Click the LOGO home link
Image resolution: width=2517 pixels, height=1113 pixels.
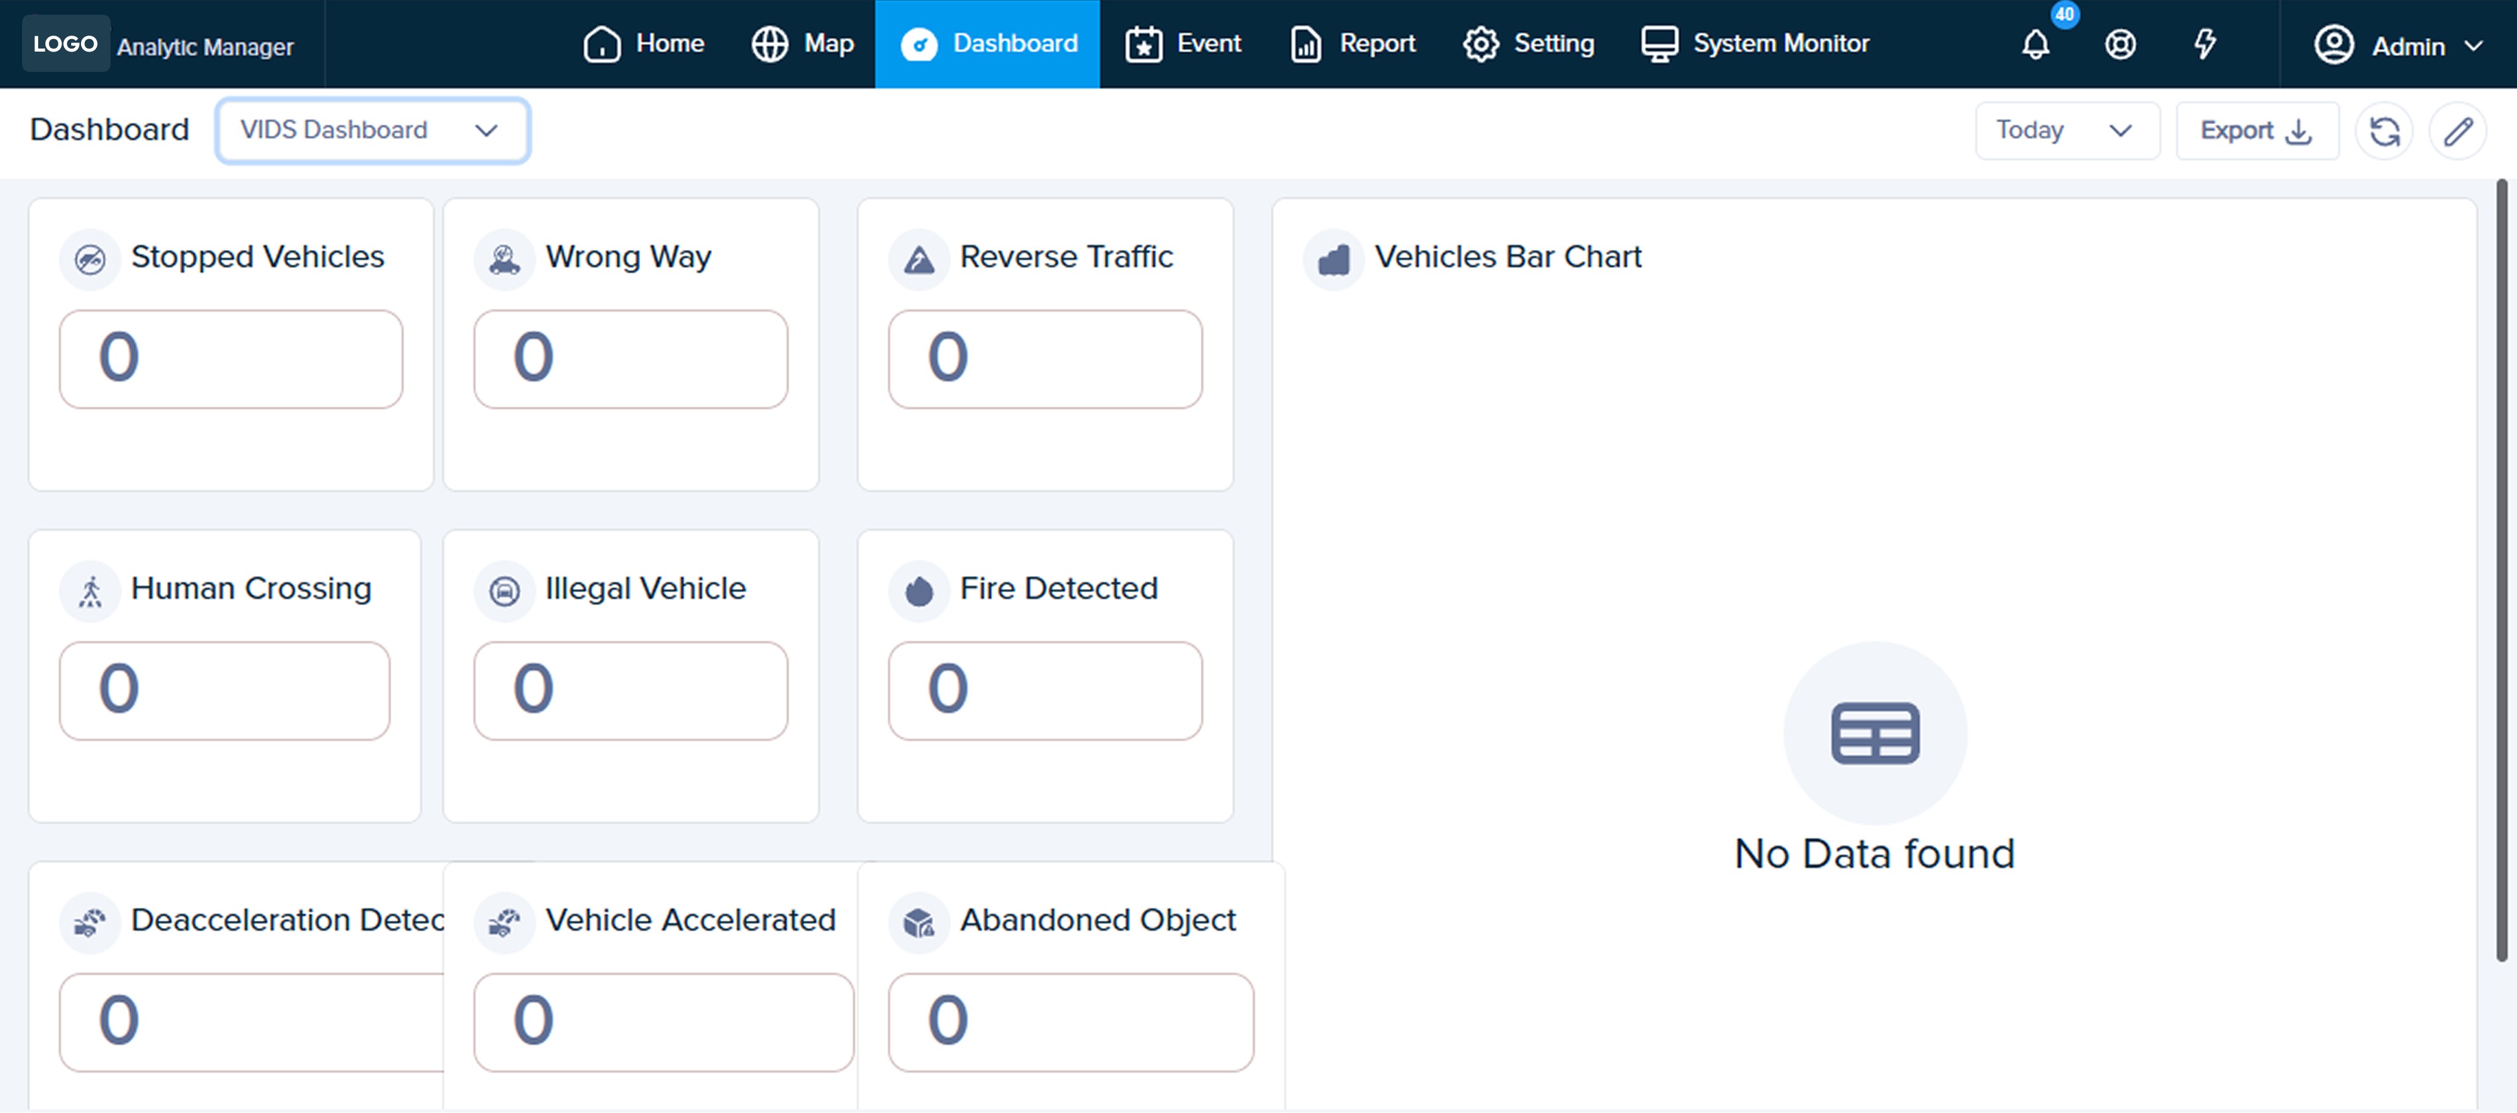66,44
